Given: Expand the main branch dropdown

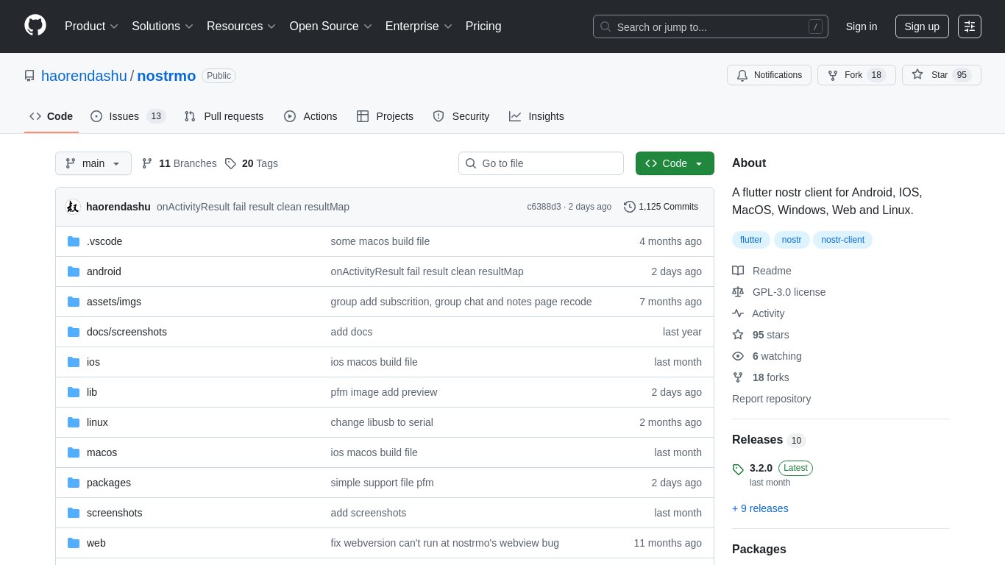Looking at the screenshot, I should click(93, 163).
